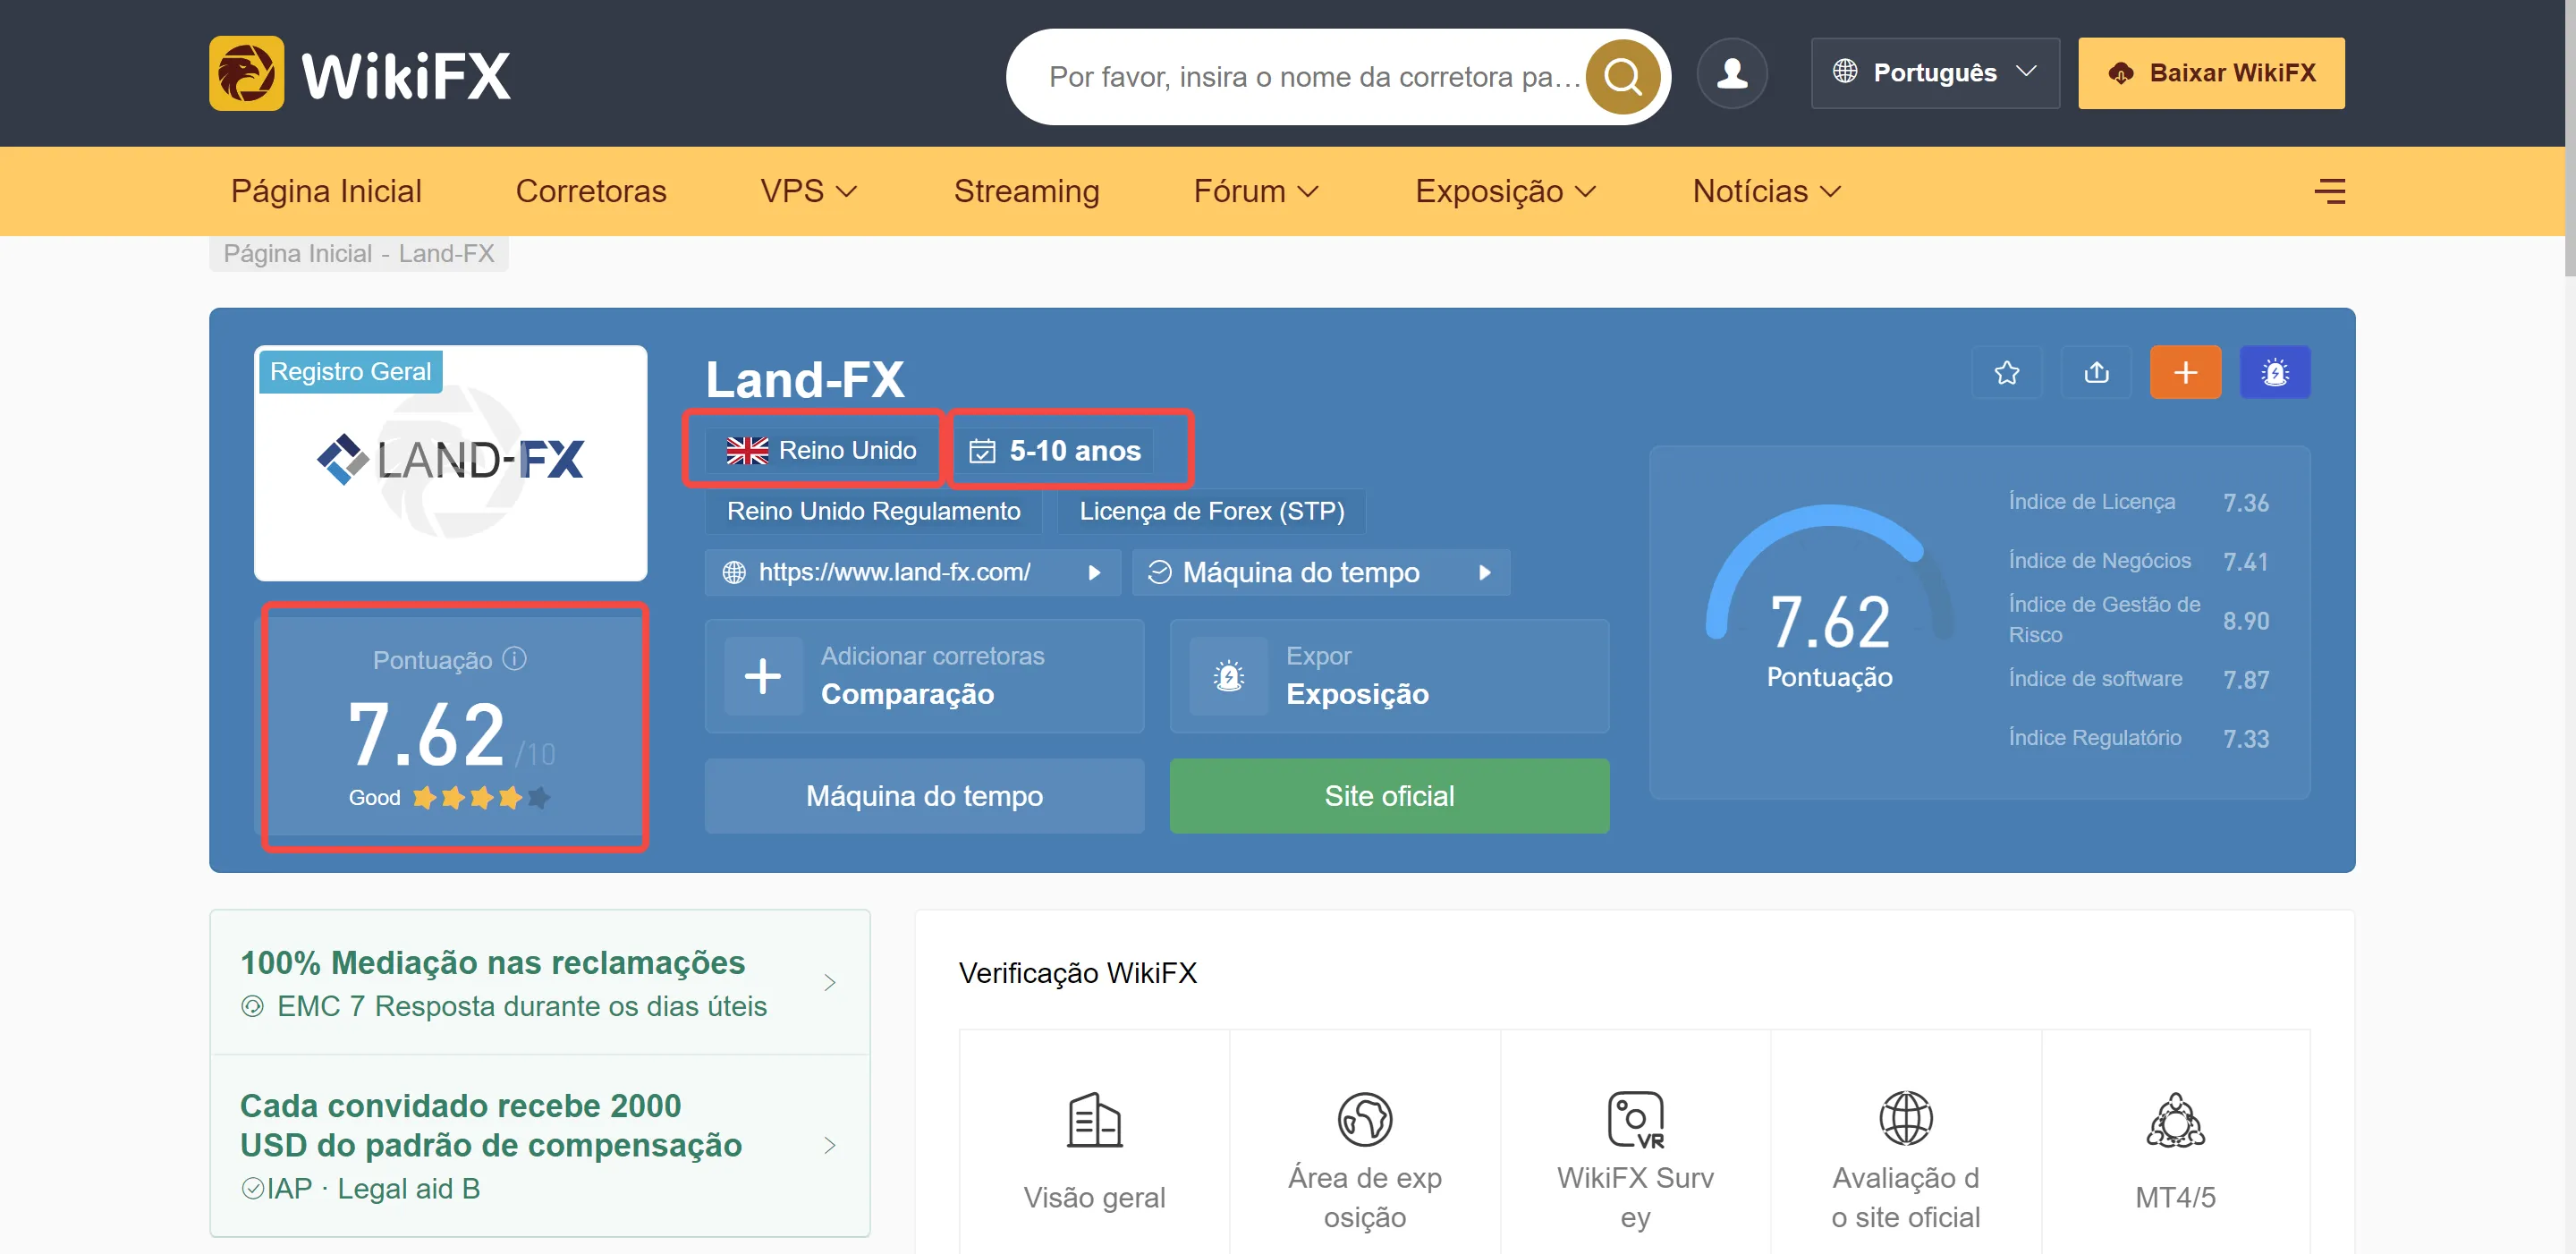Click the search magnifier button
The height and width of the screenshot is (1254, 2576).
[x=1622, y=76]
